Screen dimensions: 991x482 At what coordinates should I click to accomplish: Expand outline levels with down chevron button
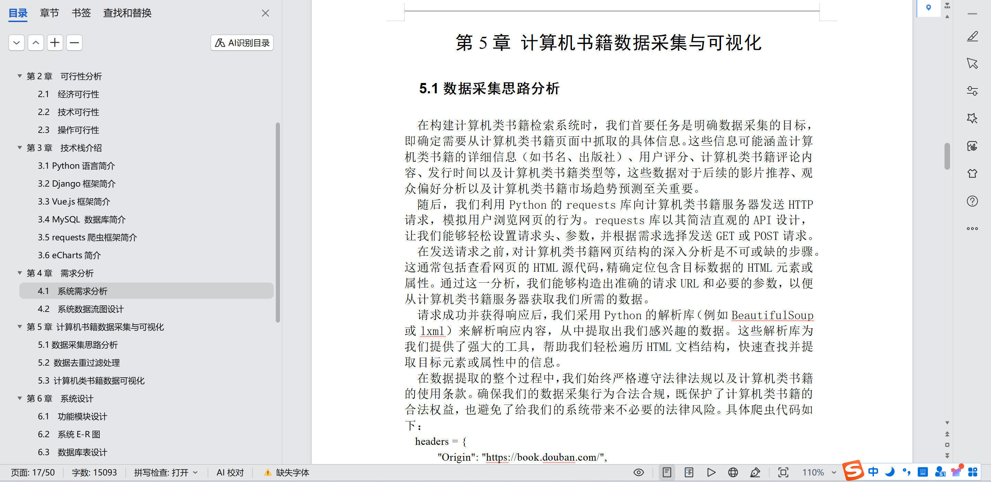[17, 42]
